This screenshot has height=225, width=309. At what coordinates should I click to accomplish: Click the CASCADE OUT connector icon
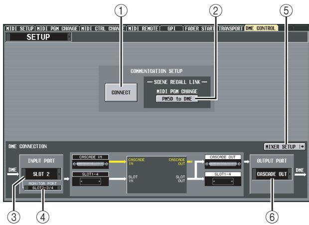point(223,164)
